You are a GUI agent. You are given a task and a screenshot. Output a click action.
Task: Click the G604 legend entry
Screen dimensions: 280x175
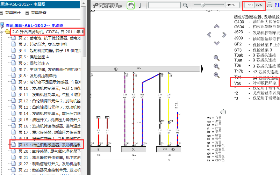coord(257,27)
